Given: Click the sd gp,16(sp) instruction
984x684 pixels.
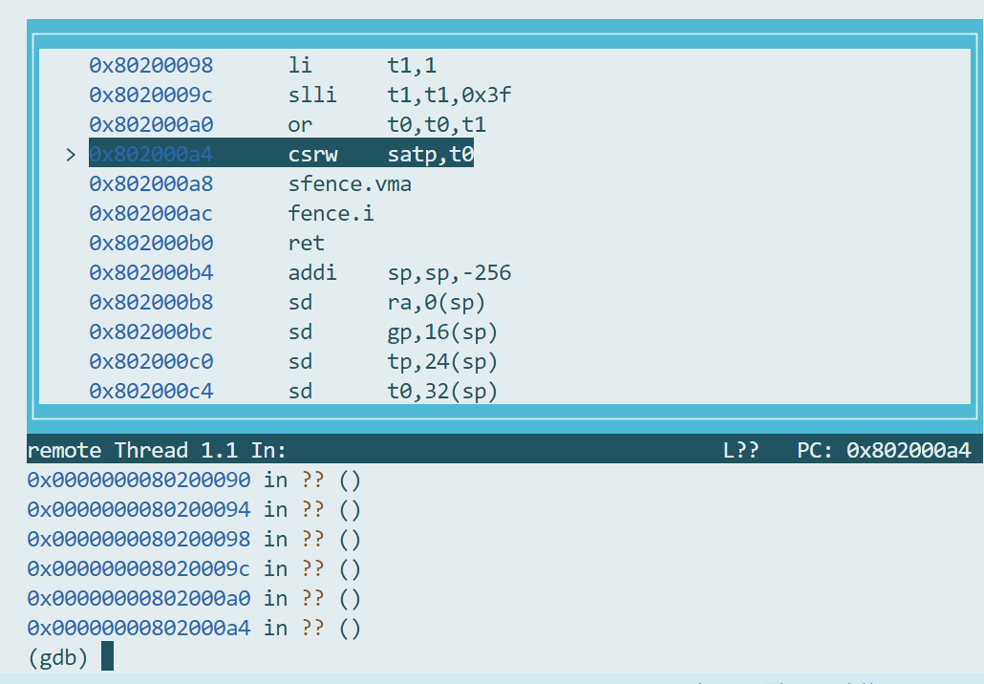Looking at the screenshot, I should coord(392,332).
